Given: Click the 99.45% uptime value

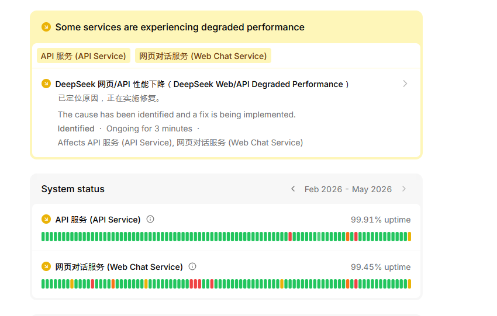Looking at the screenshot, I should tap(381, 267).
